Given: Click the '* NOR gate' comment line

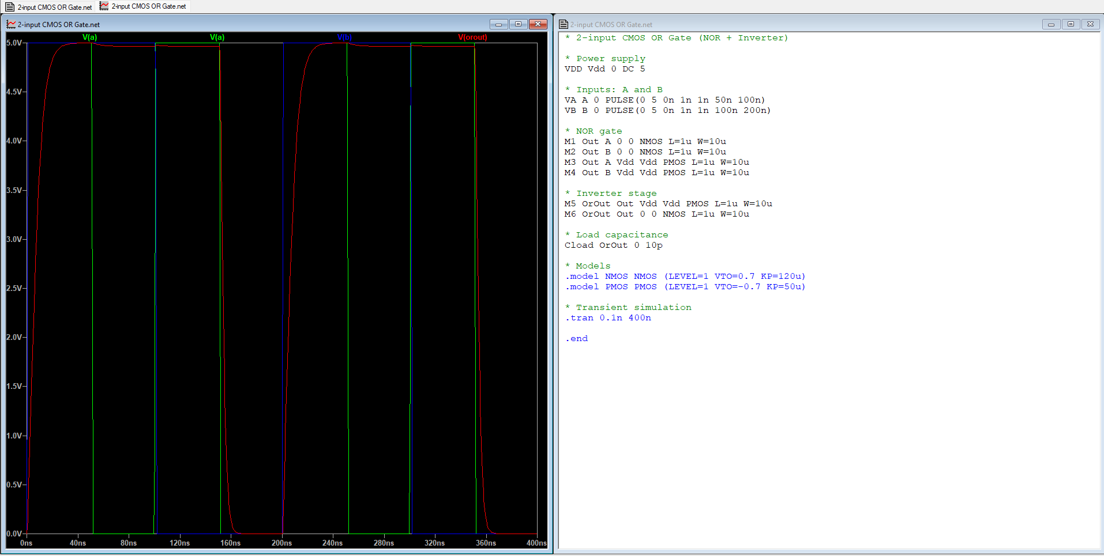Looking at the screenshot, I should 594,131.
